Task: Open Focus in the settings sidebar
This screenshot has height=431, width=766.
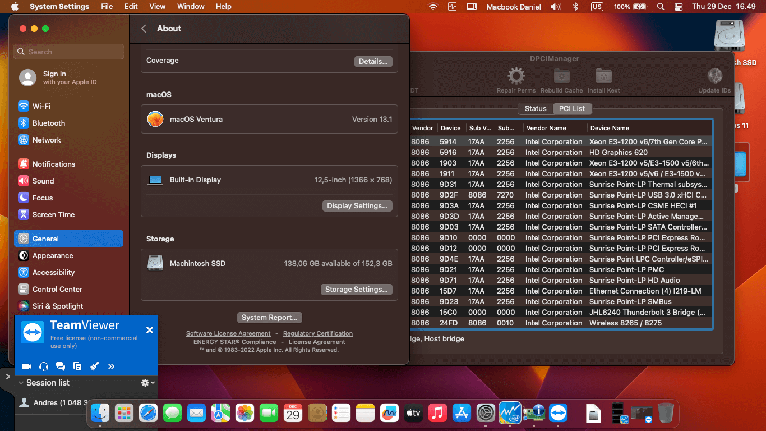Action: [68, 198]
